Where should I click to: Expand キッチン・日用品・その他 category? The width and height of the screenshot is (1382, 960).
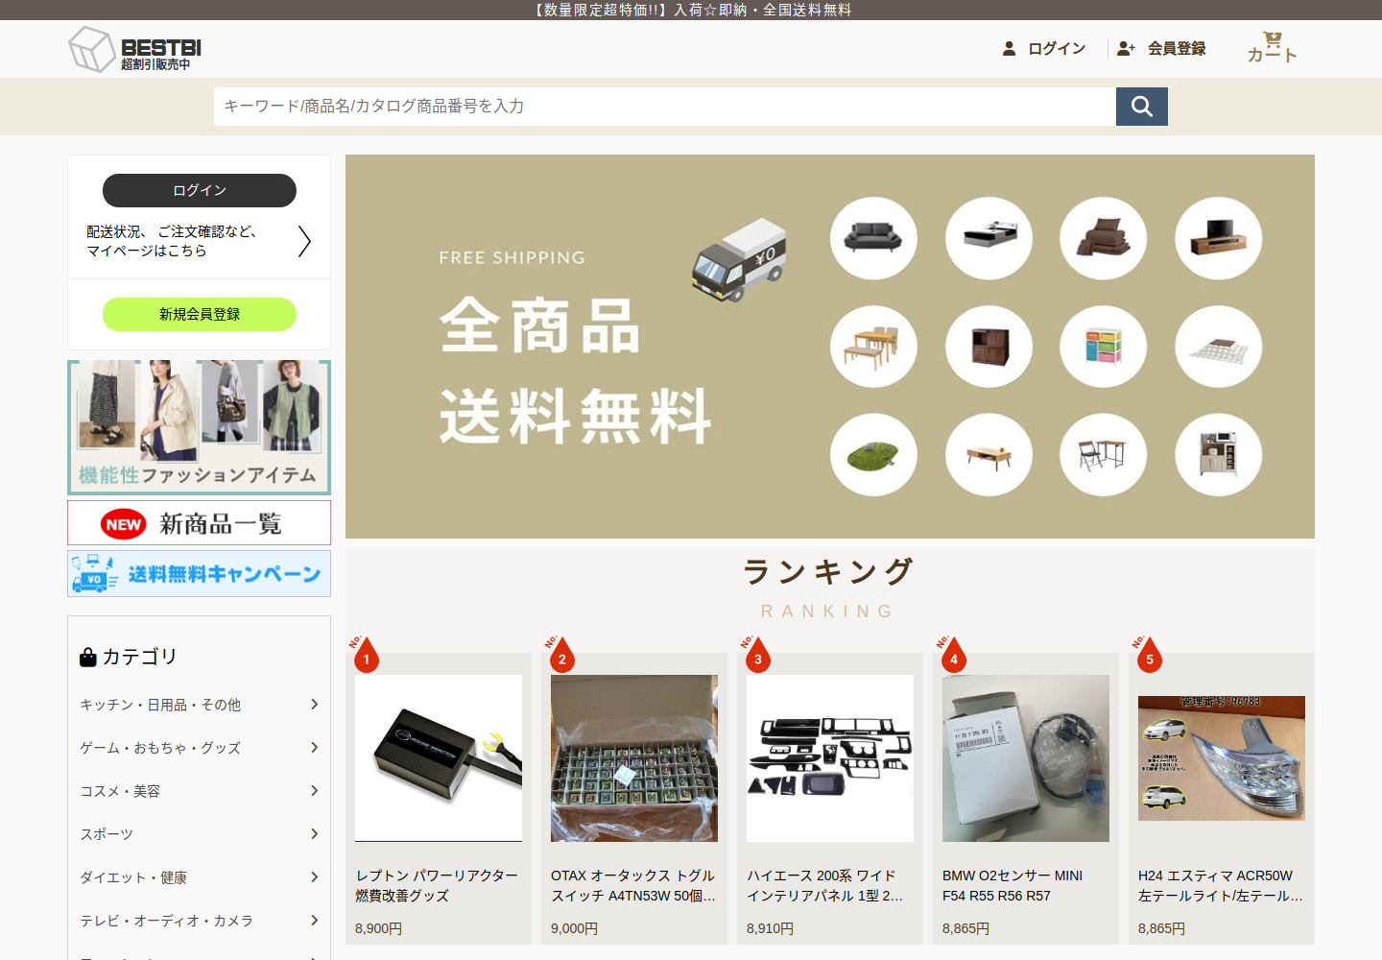pyautogui.click(x=200, y=705)
